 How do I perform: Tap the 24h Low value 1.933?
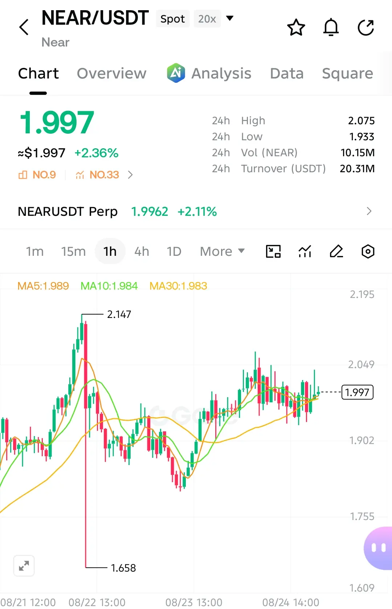[362, 137]
